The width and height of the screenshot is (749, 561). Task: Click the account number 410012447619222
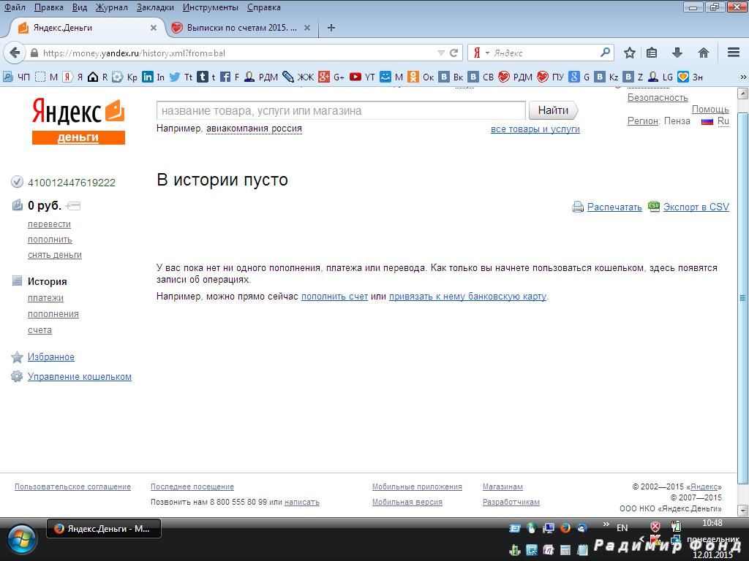click(72, 183)
